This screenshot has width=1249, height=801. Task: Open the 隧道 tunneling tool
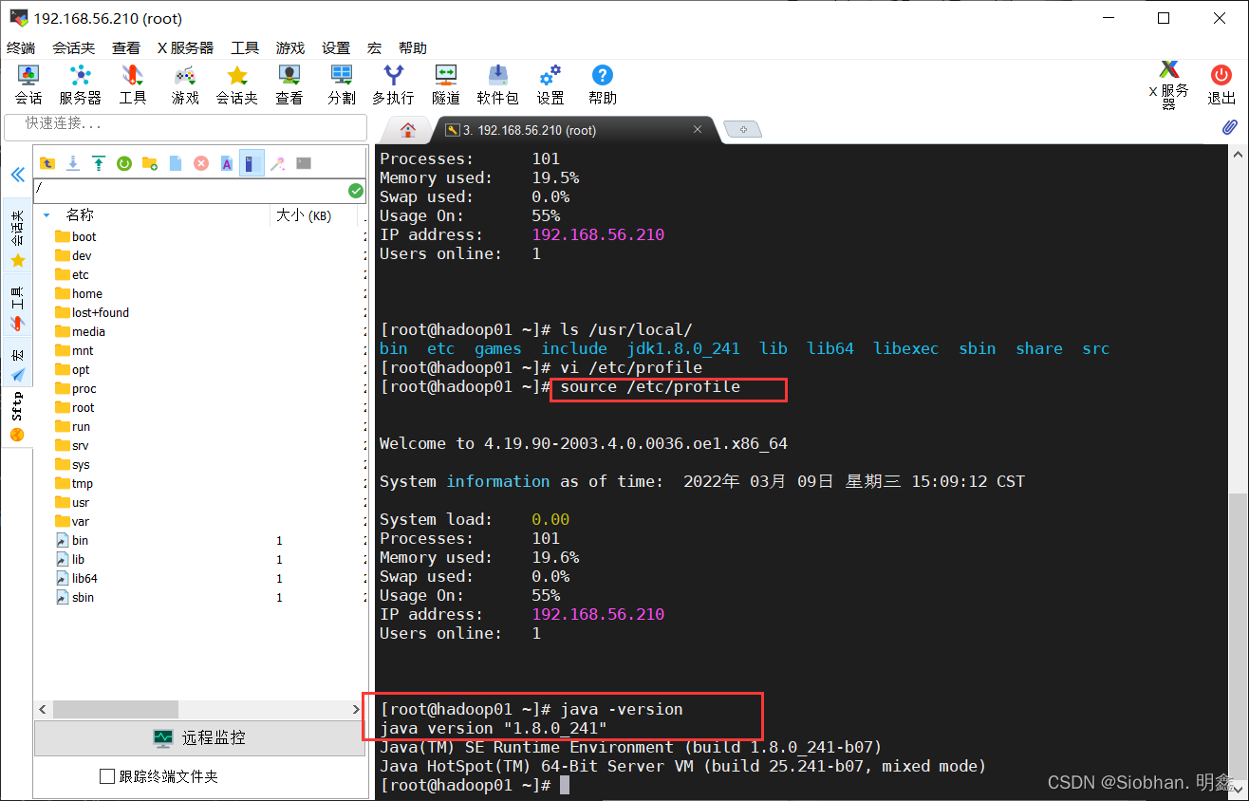coord(446,84)
